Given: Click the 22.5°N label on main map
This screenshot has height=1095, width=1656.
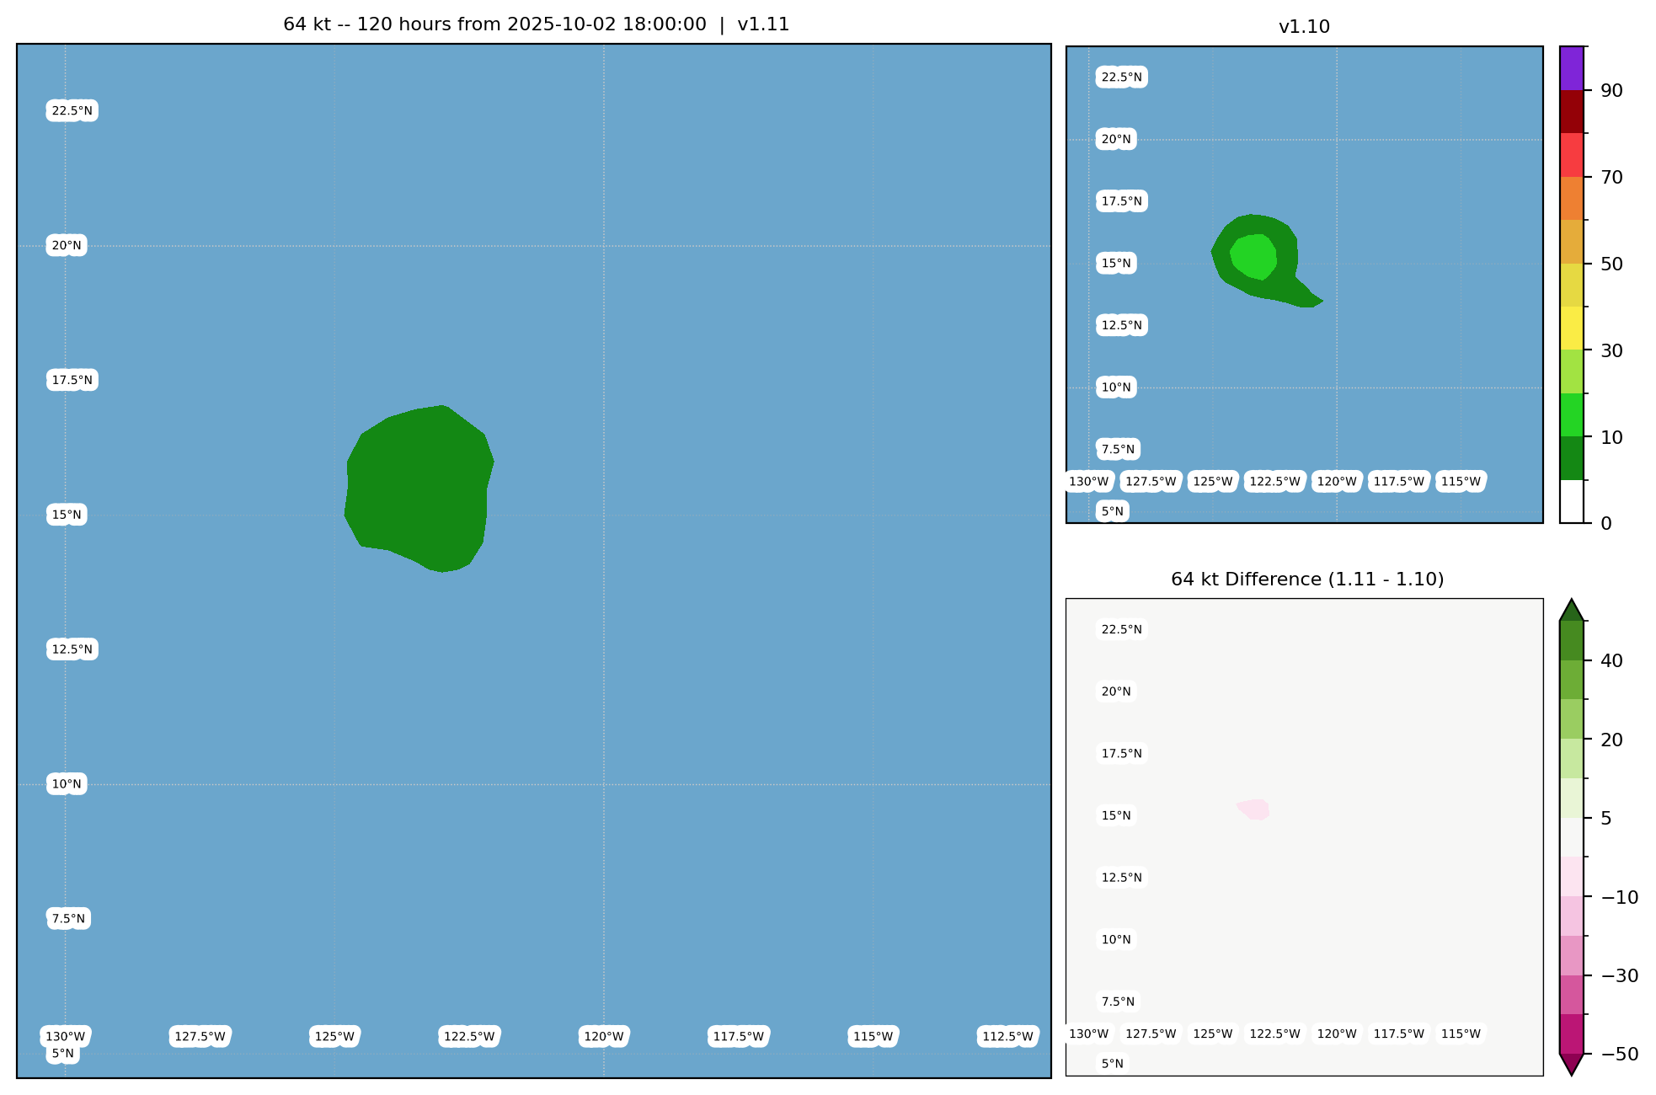Looking at the screenshot, I should pos(72,111).
